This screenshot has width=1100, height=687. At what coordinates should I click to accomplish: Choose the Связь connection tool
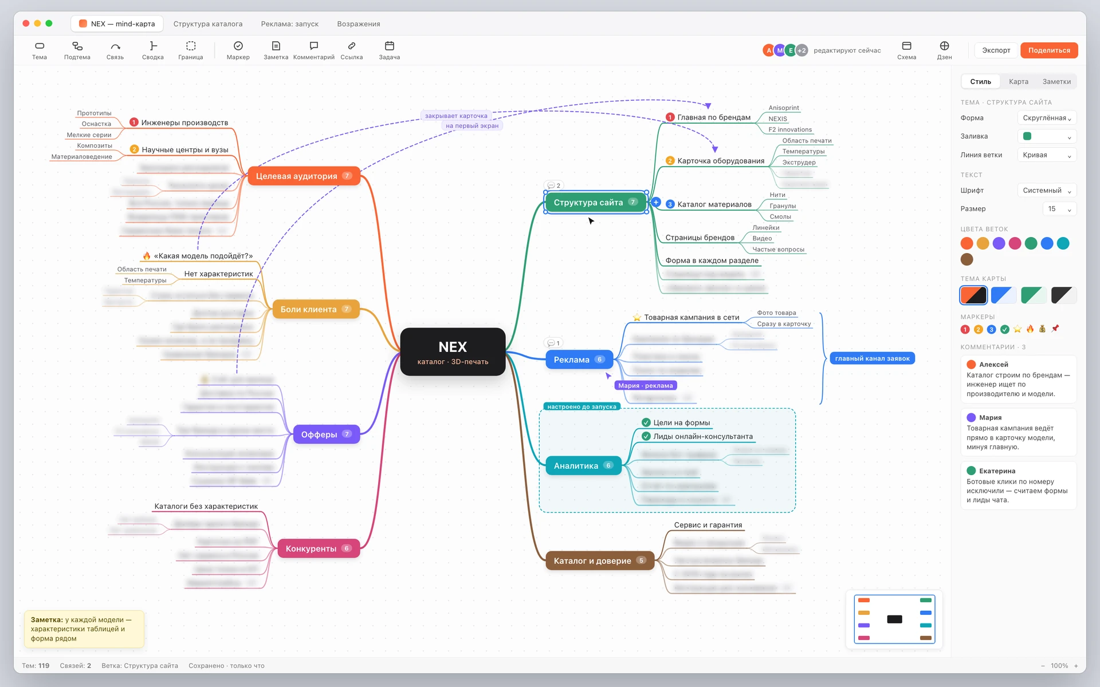115,50
